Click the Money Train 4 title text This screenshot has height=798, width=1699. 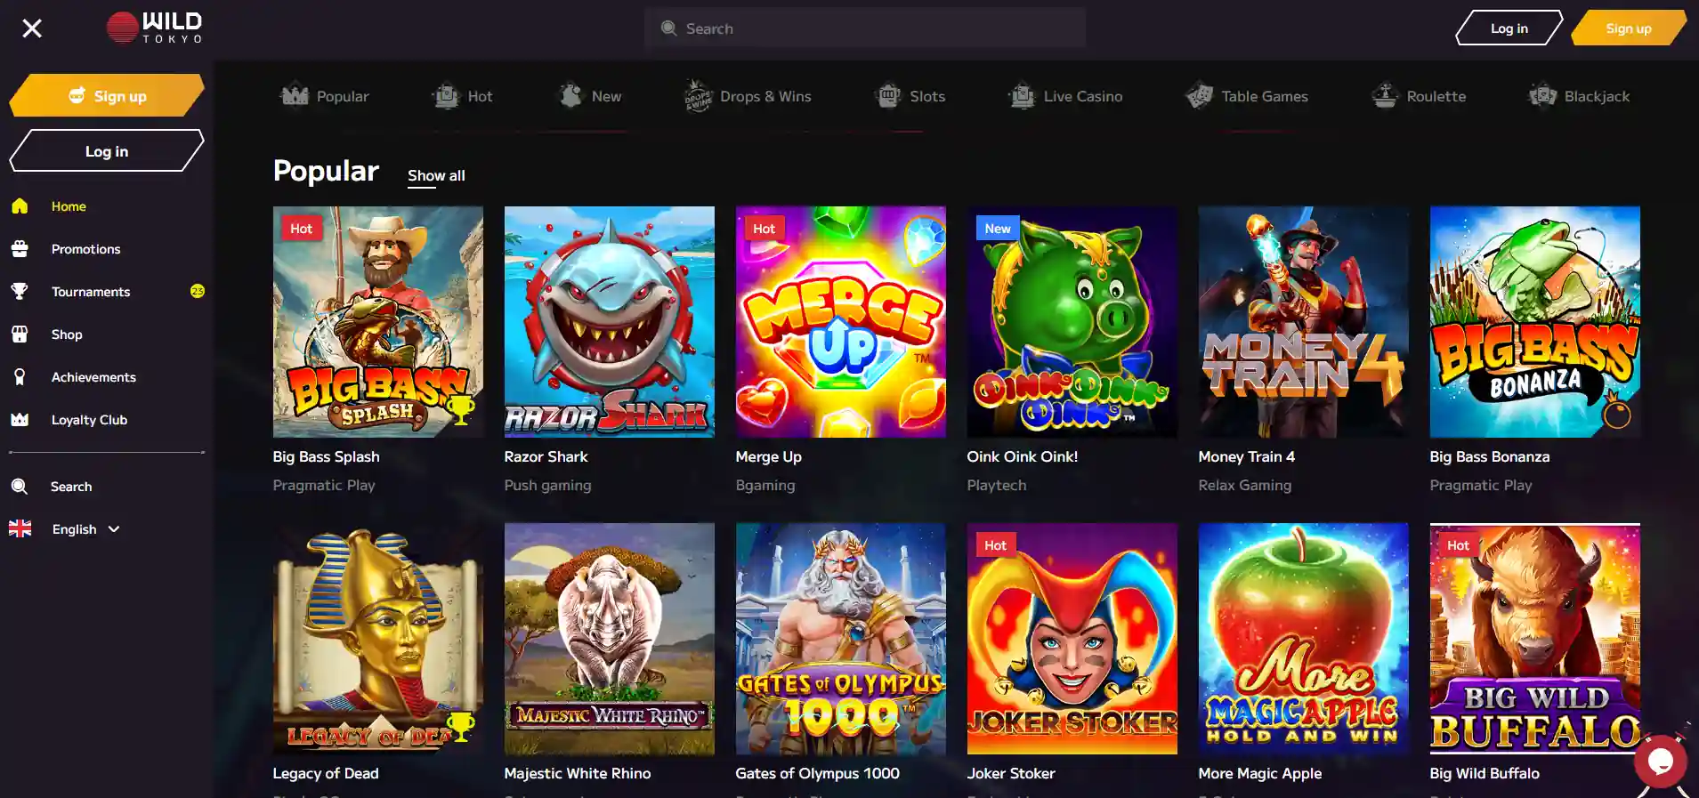point(1246,456)
